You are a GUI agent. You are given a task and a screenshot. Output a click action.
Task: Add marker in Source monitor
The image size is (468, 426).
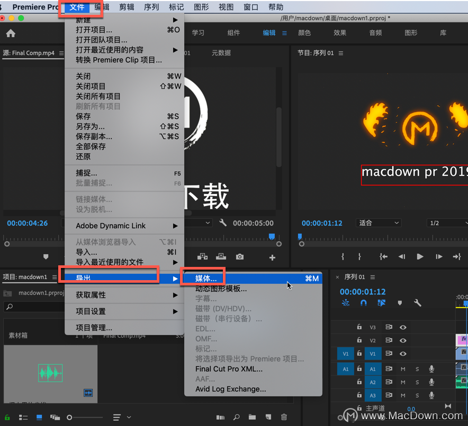point(46,256)
